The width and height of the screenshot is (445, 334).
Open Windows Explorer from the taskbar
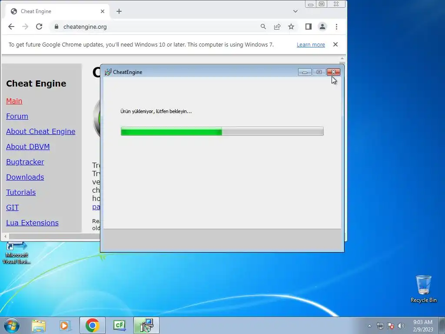pos(39,326)
